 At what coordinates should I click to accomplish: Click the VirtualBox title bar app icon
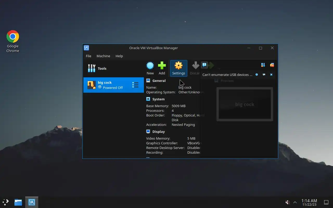pyautogui.click(x=86, y=48)
